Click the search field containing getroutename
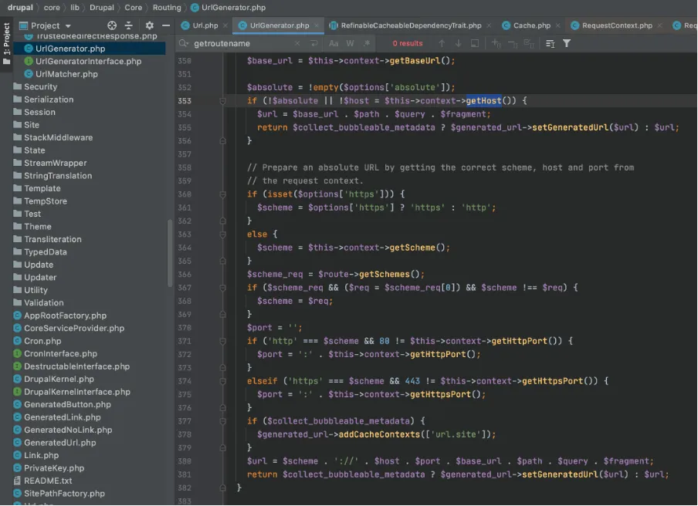This screenshot has height=506, width=698. [242, 43]
